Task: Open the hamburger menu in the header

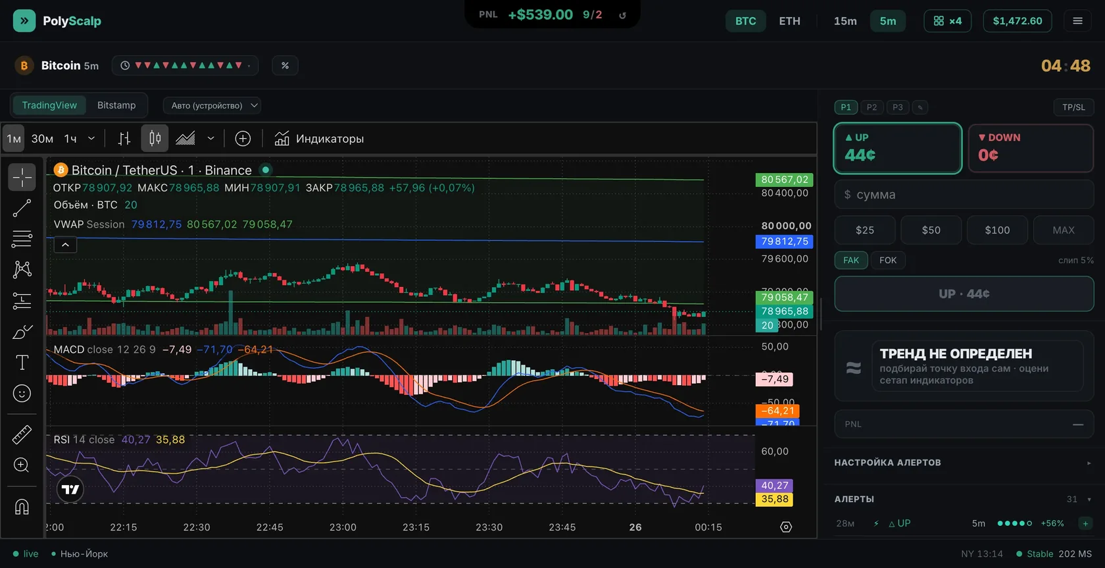Action: 1077,21
